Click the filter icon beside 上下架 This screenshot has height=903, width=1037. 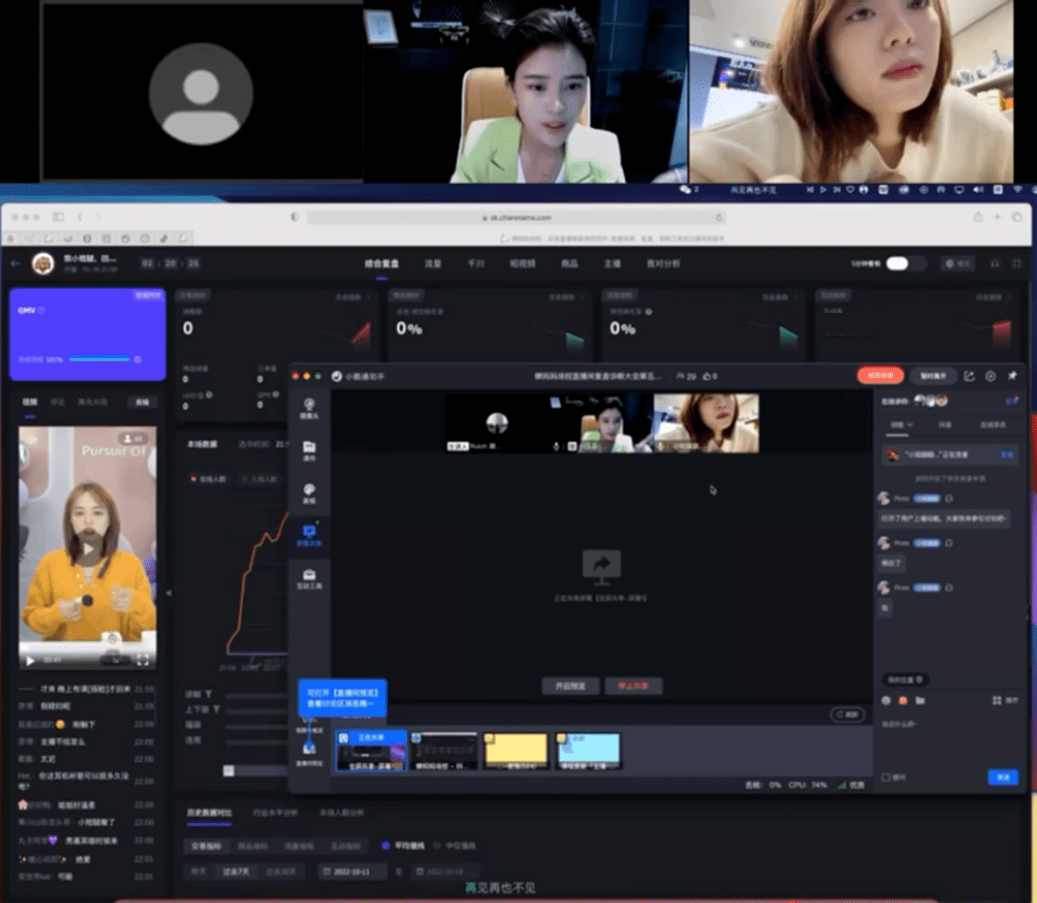click(x=216, y=709)
